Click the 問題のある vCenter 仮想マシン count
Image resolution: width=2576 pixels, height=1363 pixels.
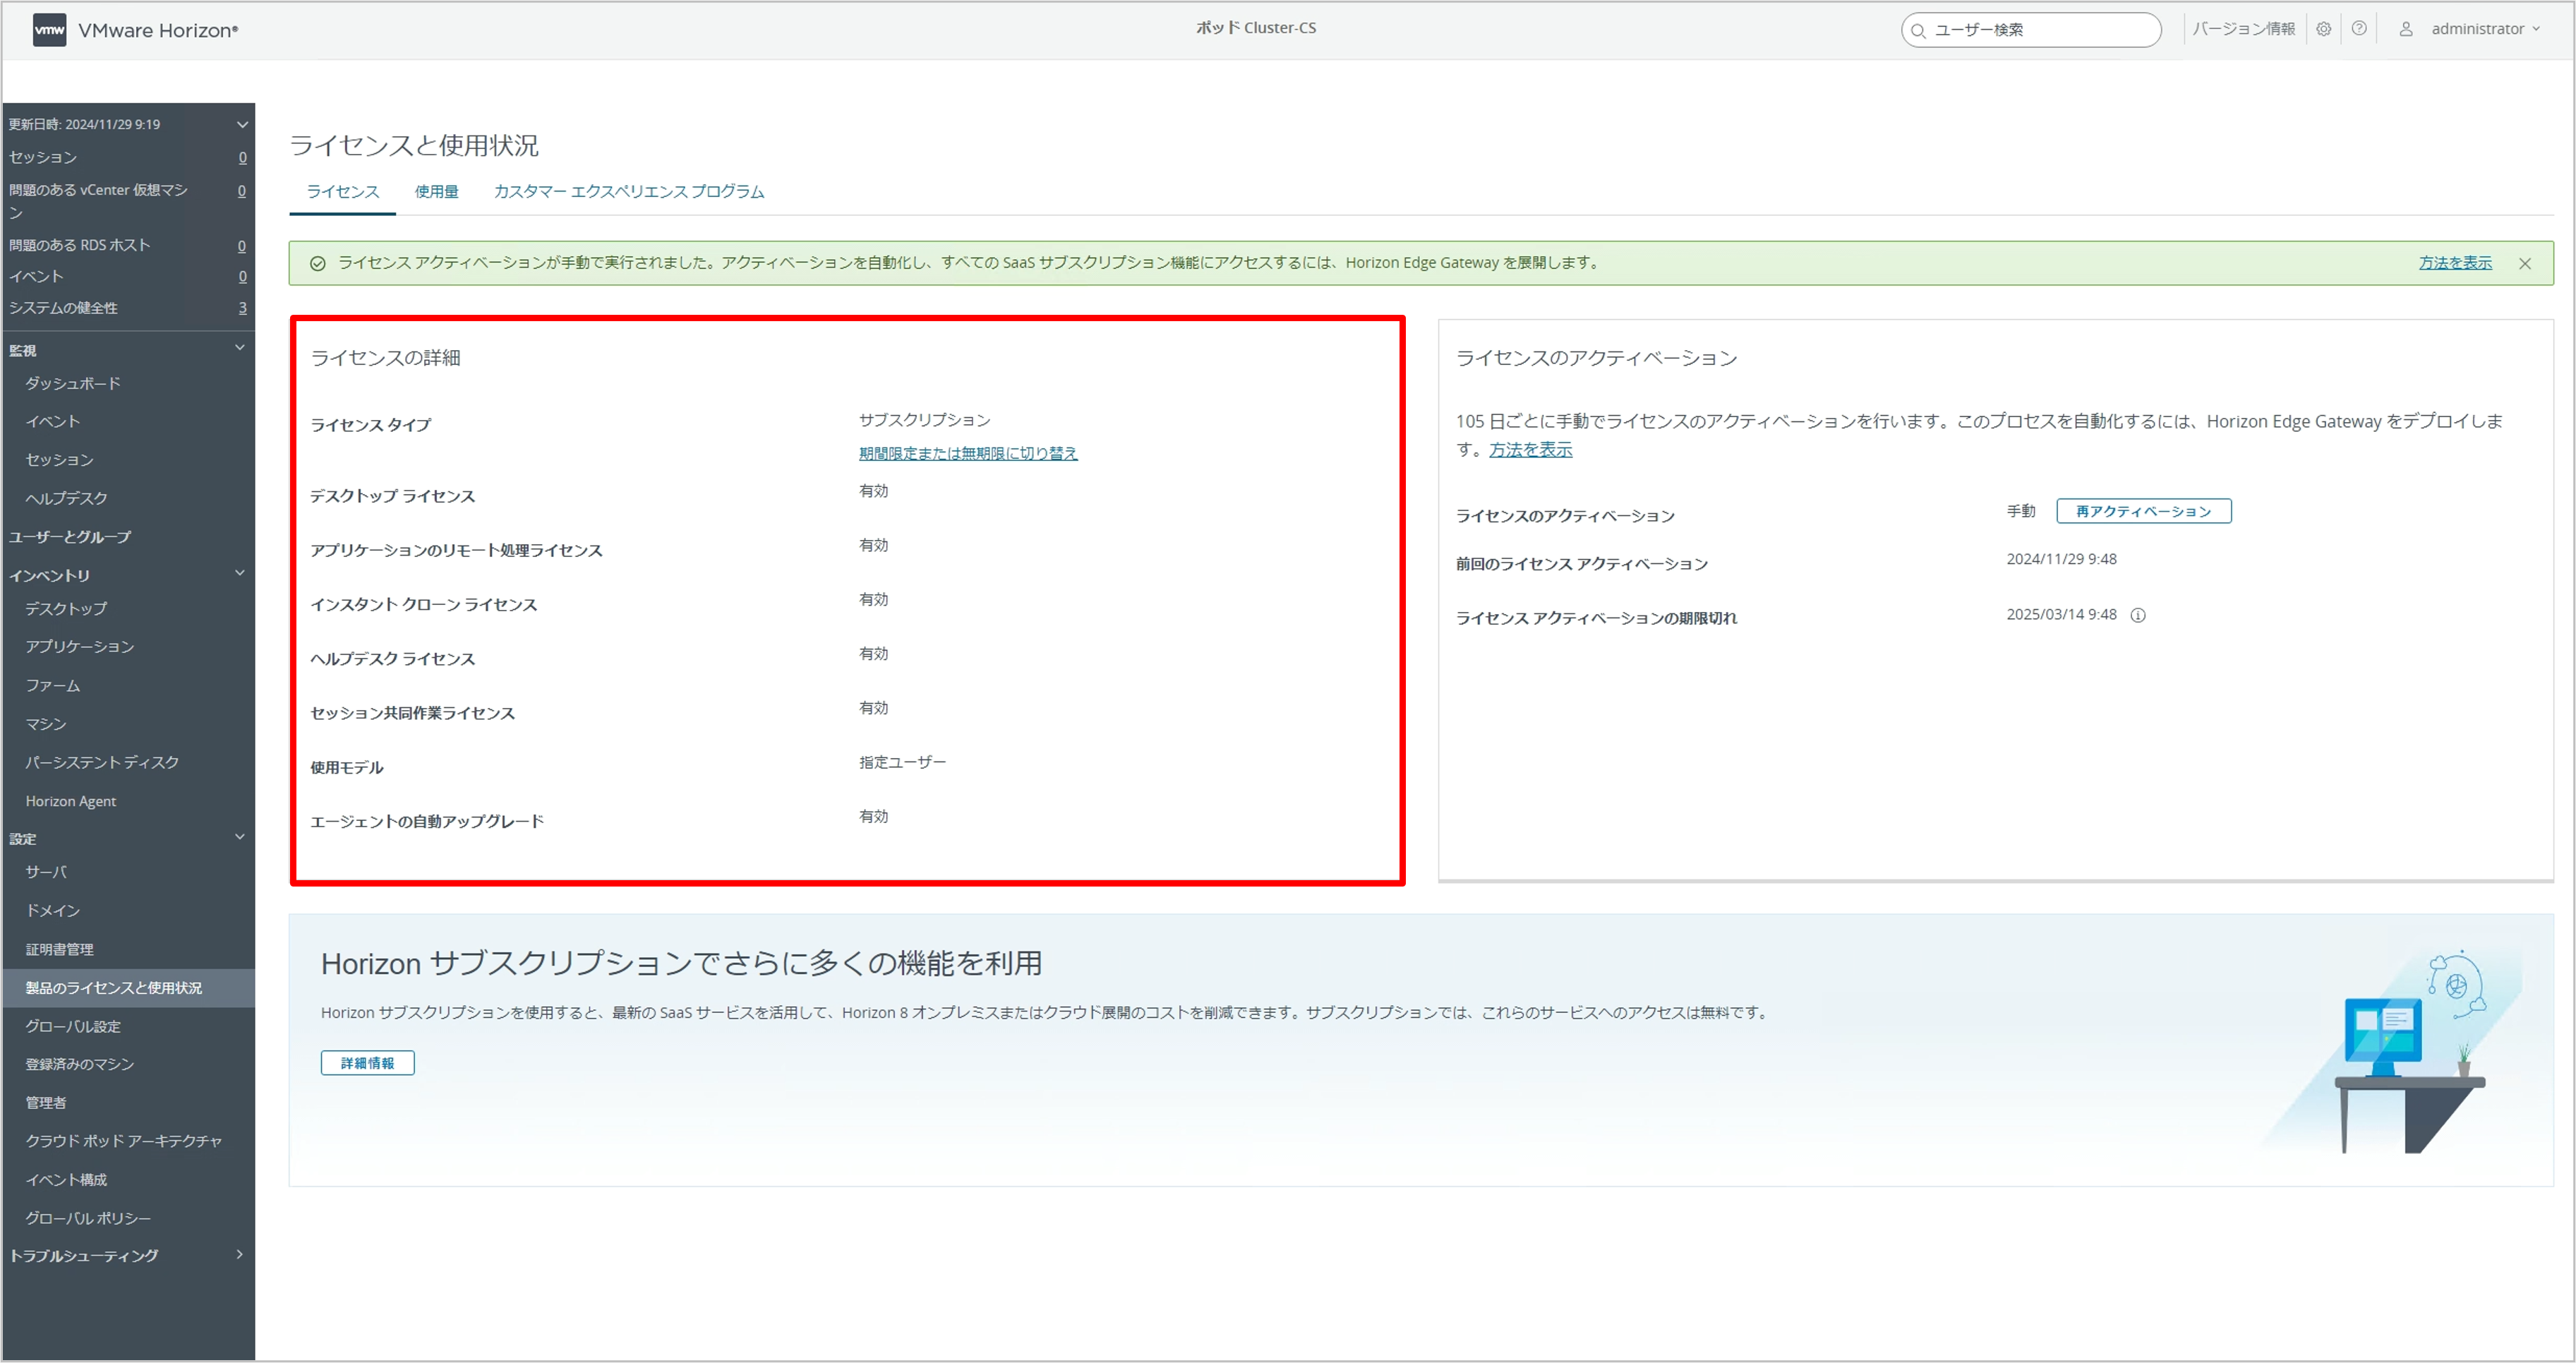(x=242, y=190)
